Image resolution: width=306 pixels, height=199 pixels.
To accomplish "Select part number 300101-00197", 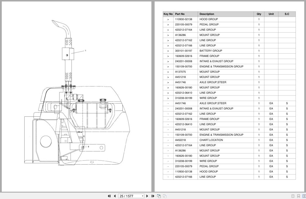I will pos(183,51).
